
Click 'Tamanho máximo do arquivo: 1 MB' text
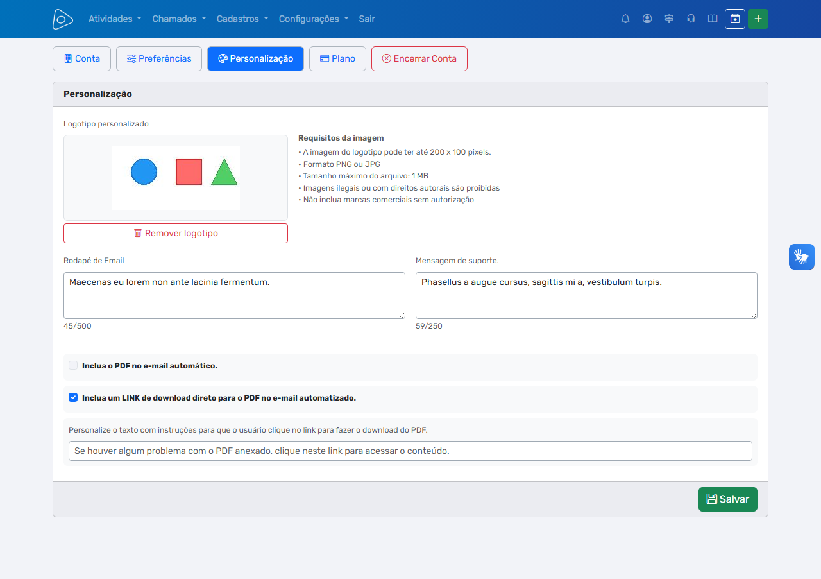363,176
